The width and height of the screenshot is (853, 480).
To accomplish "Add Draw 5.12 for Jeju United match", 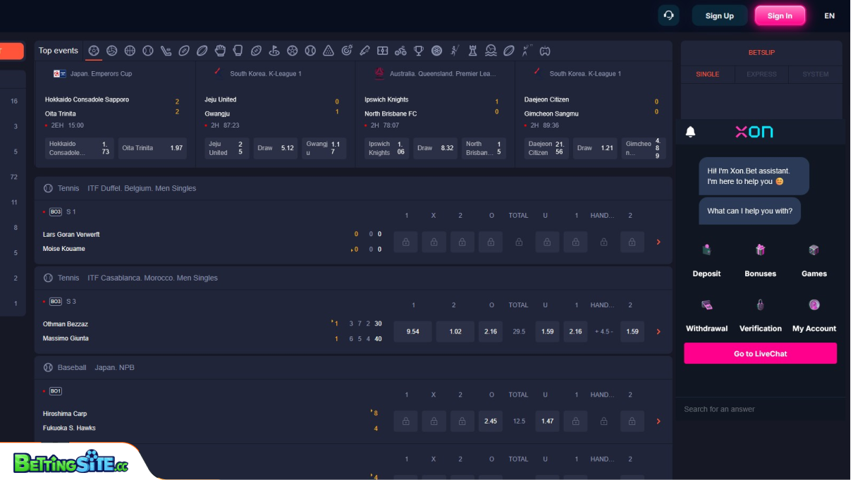I will (x=275, y=148).
